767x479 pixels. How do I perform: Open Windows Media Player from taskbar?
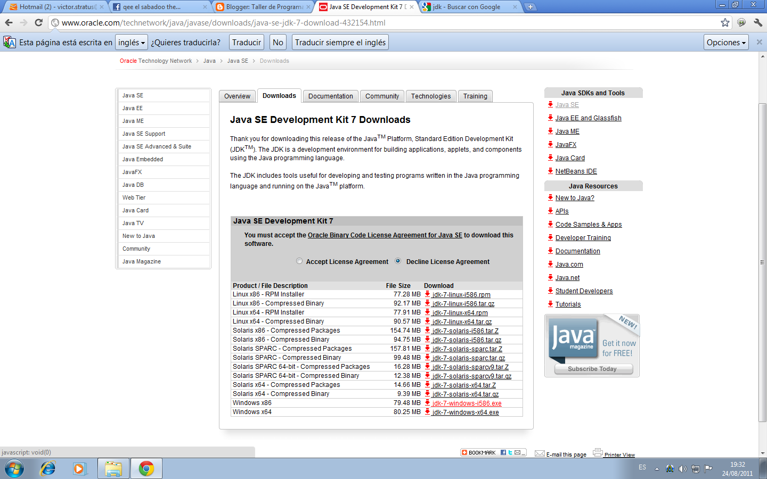click(x=79, y=469)
